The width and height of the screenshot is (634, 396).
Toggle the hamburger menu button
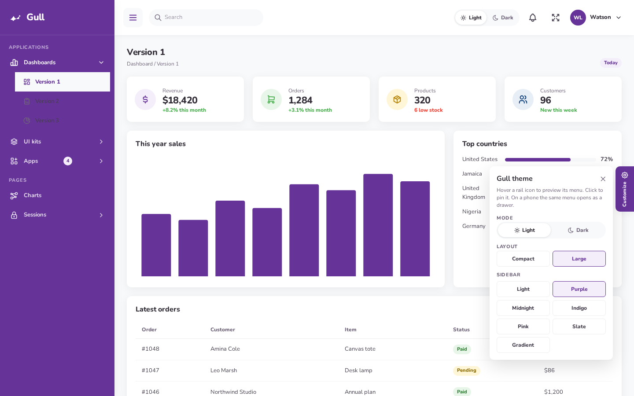click(133, 18)
